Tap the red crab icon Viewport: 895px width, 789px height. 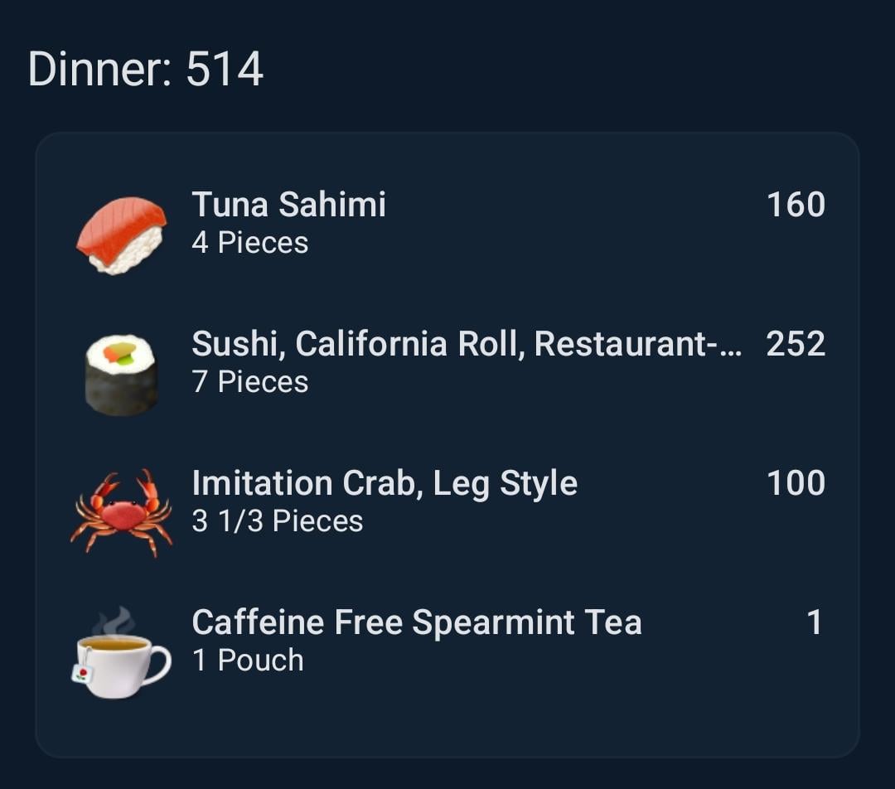coord(121,513)
